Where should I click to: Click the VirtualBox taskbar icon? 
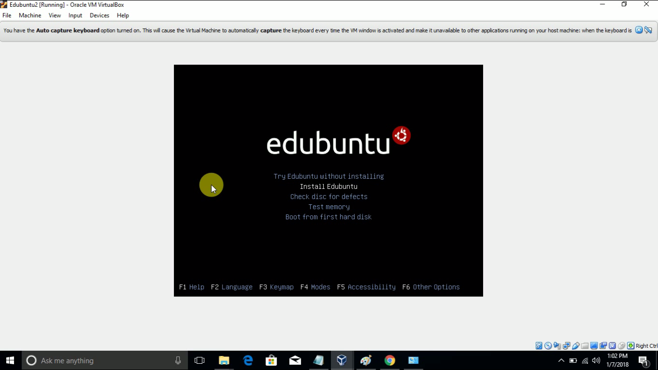(342, 360)
